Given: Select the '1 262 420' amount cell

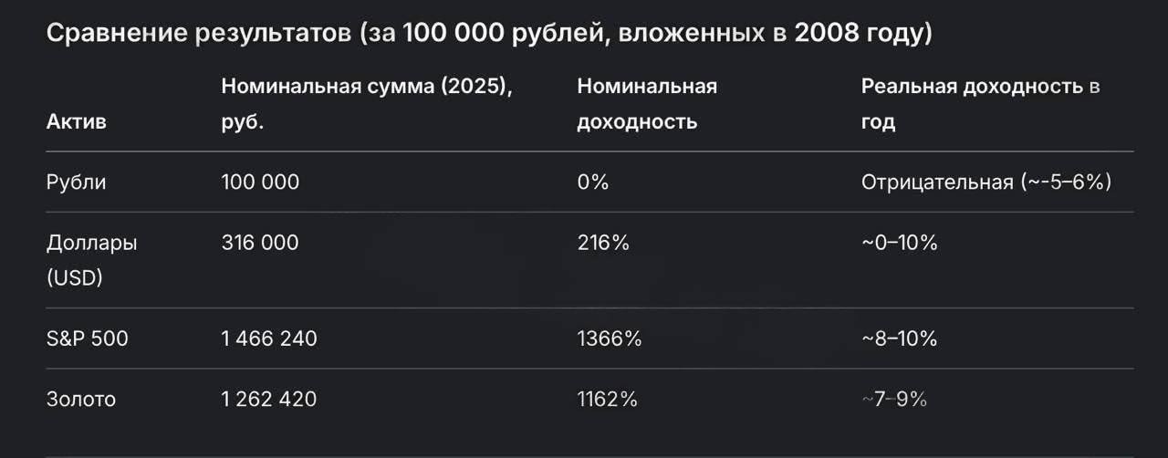Looking at the screenshot, I should (x=269, y=399).
